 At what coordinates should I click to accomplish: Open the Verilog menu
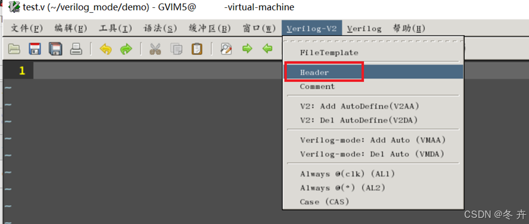click(x=364, y=28)
